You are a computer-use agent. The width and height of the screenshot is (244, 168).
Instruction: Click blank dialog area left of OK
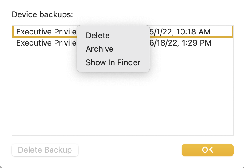129,150
